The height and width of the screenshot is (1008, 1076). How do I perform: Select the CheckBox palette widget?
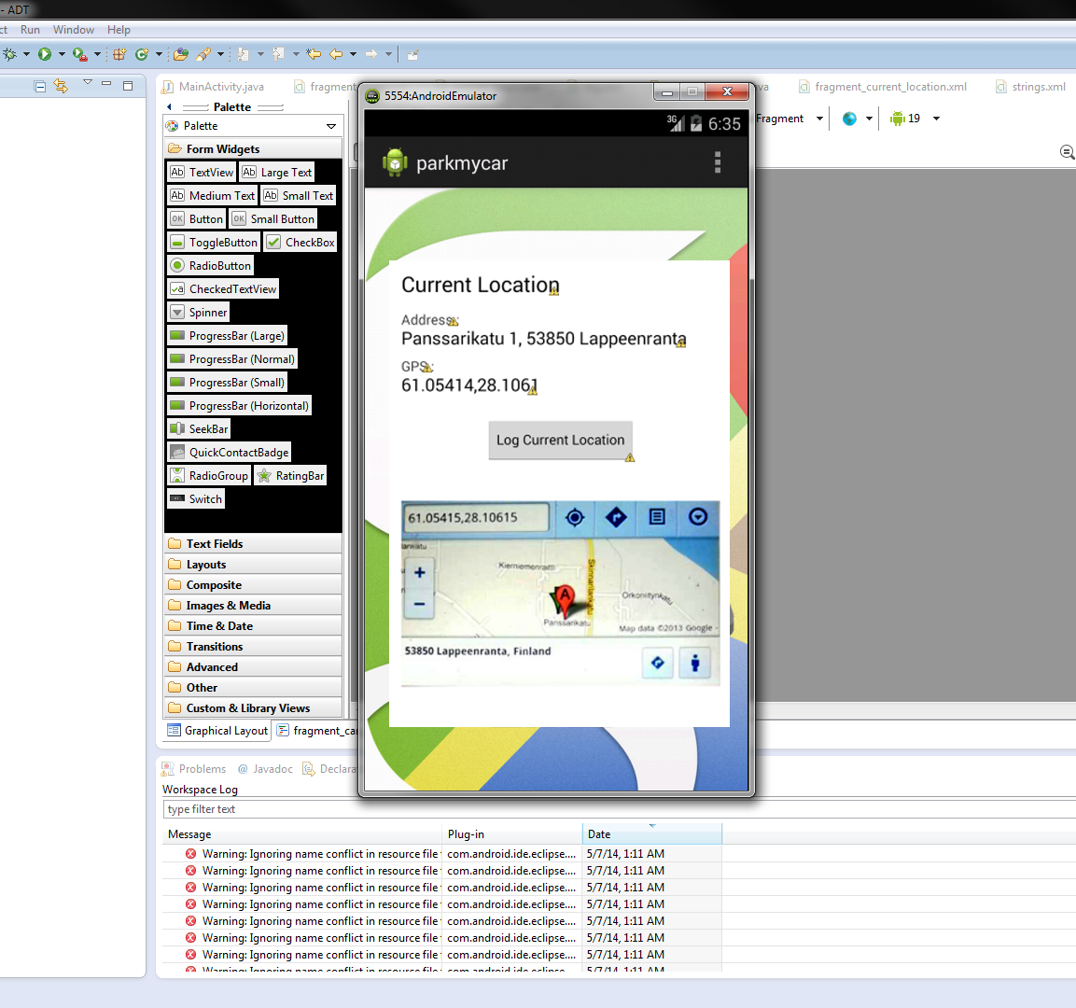(x=300, y=243)
